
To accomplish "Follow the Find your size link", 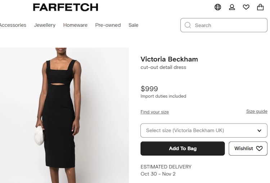I will click(154, 112).
